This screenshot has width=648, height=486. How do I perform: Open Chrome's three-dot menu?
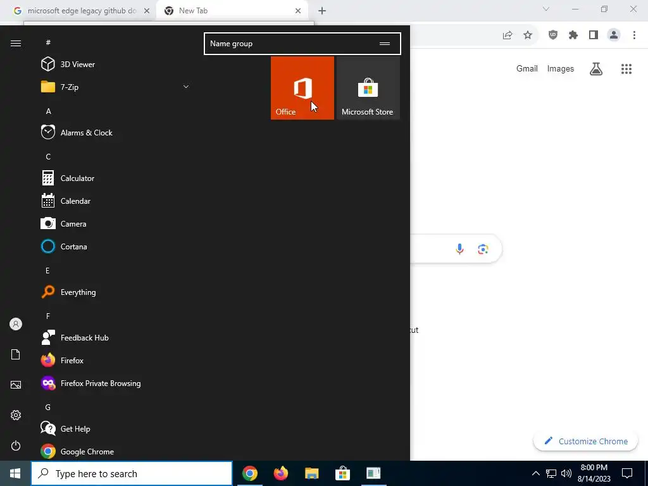(x=634, y=35)
